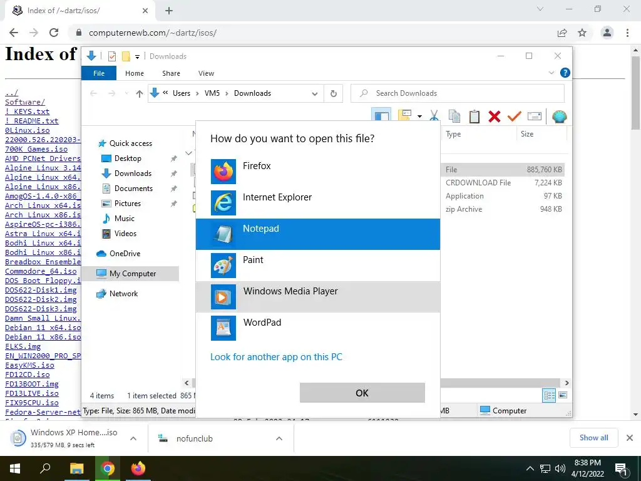The width and height of the screenshot is (641, 481).
Task: Select WordPad as the opening app
Action: coord(317,328)
